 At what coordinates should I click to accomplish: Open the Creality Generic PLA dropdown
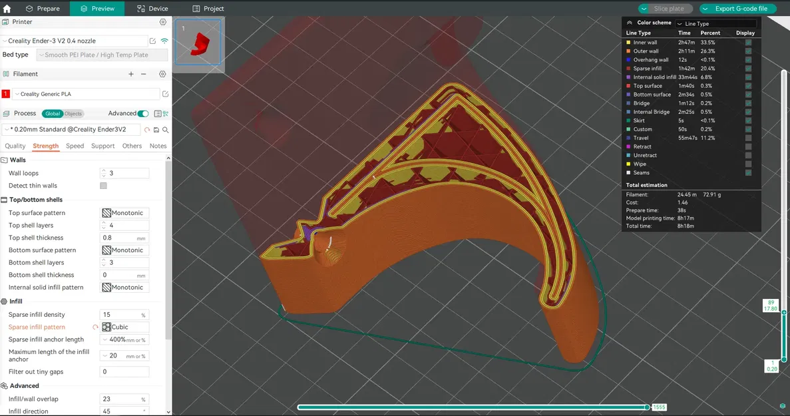pos(86,94)
